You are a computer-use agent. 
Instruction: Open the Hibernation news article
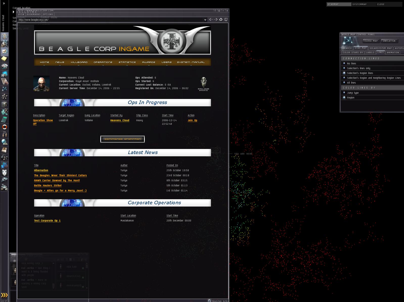41,170
